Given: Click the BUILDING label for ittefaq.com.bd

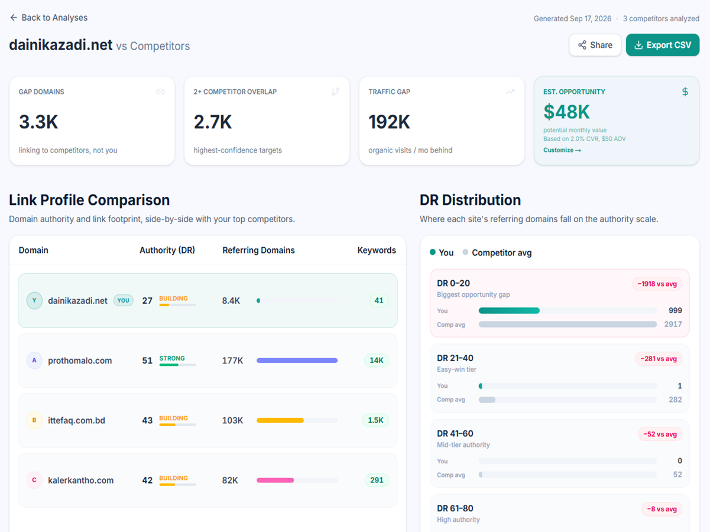Looking at the screenshot, I should click(x=173, y=418).
